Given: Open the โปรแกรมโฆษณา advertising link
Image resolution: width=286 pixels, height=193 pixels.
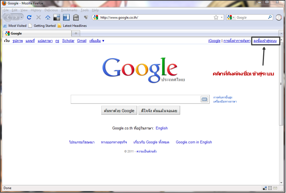Looking at the screenshot, I should click(x=82, y=142).
